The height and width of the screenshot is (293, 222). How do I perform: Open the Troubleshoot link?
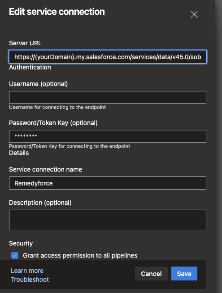pyautogui.click(x=30, y=280)
